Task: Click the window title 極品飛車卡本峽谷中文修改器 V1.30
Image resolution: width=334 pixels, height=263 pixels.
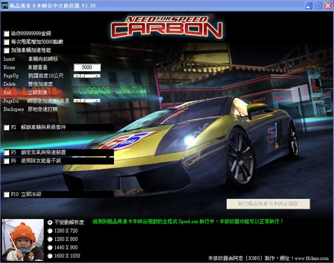Action: pos(53,6)
